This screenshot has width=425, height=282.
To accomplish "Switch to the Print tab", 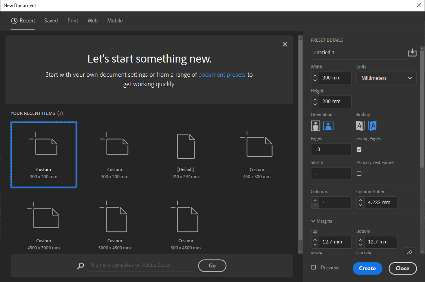I will click(x=73, y=20).
